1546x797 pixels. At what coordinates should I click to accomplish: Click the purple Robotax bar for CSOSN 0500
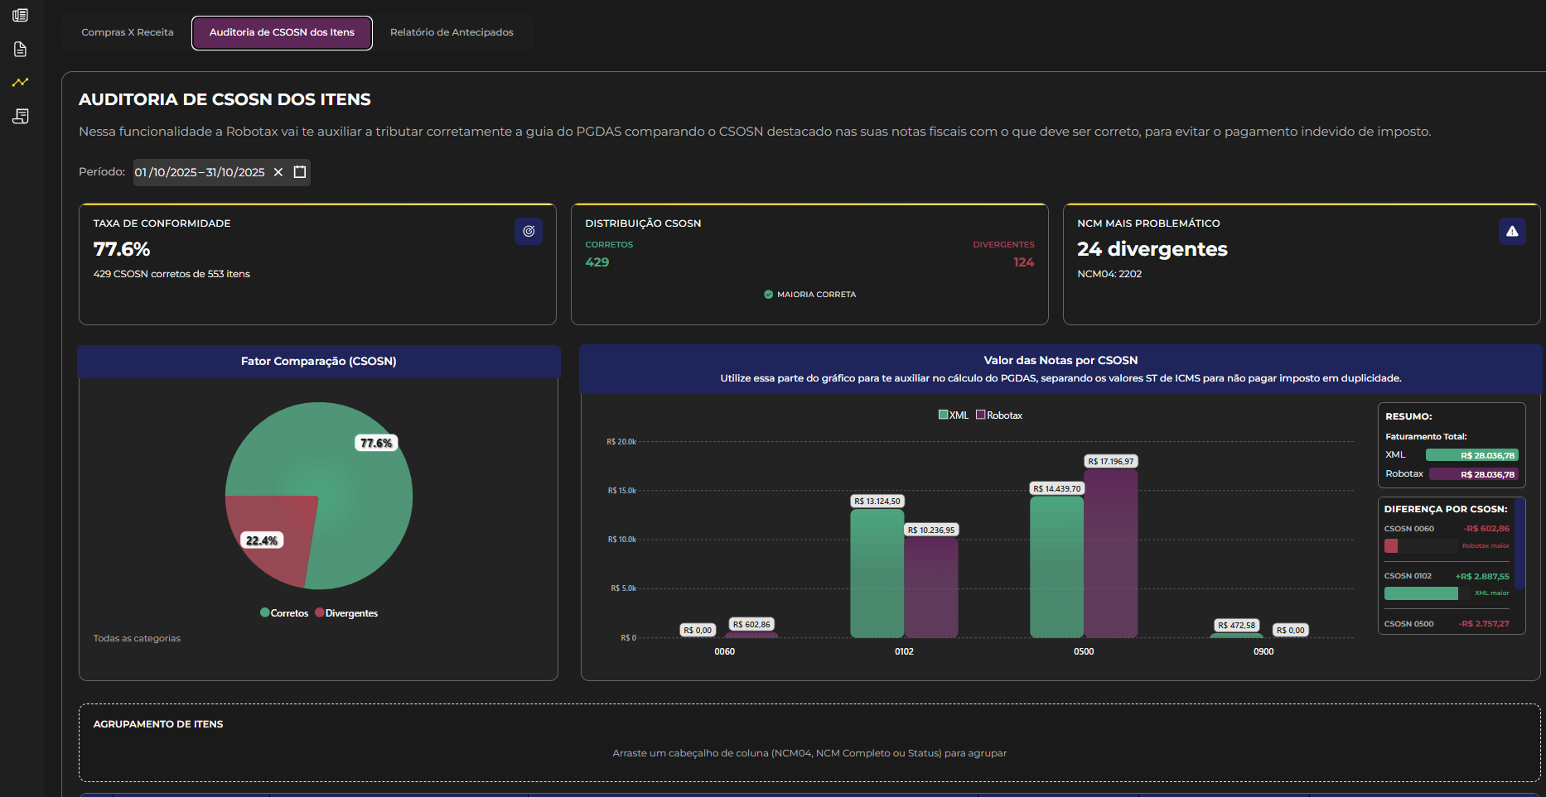click(x=1111, y=555)
